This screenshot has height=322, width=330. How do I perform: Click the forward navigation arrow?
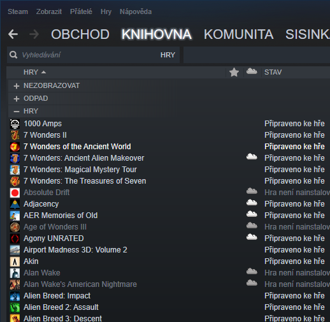click(34, 34)
